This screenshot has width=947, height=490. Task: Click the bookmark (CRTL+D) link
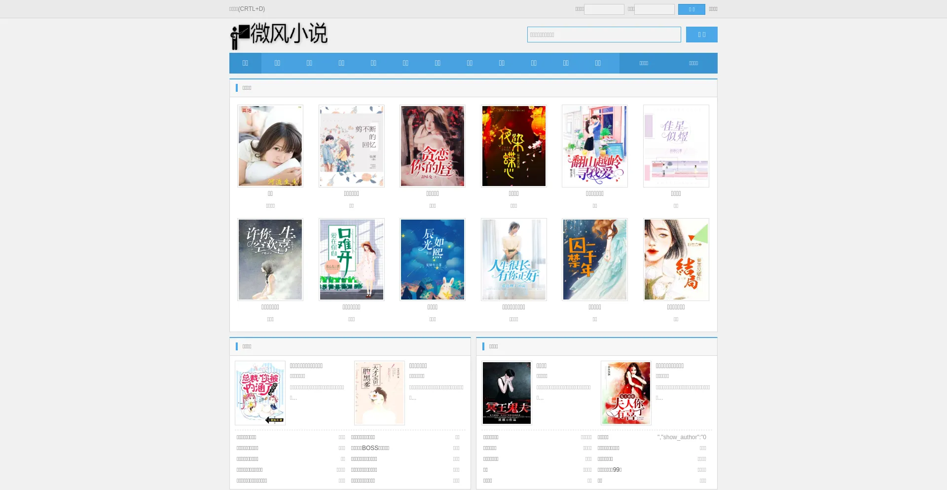247,9
